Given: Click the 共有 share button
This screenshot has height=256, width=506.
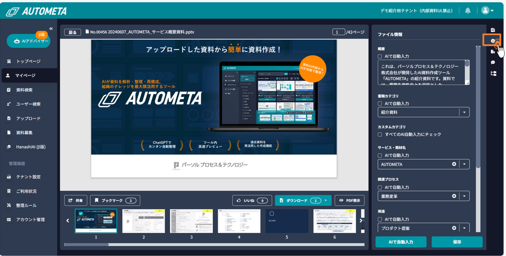Looking at the screenshot, I should click(75, 200).
